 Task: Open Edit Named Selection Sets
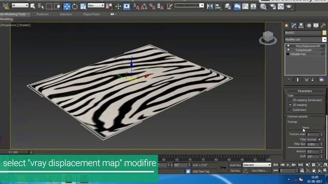click(170, 7)
